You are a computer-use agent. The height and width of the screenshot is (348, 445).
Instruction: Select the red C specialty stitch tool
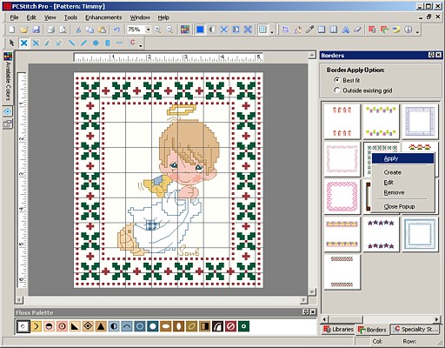[132, 43]
